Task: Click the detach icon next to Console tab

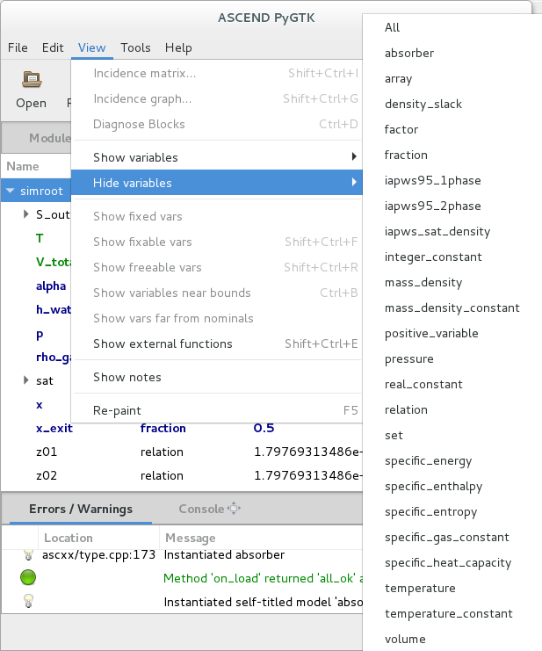Action: [x=234, y=509]
